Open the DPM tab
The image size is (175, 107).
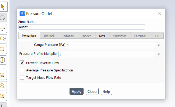[x=102, y=36]
